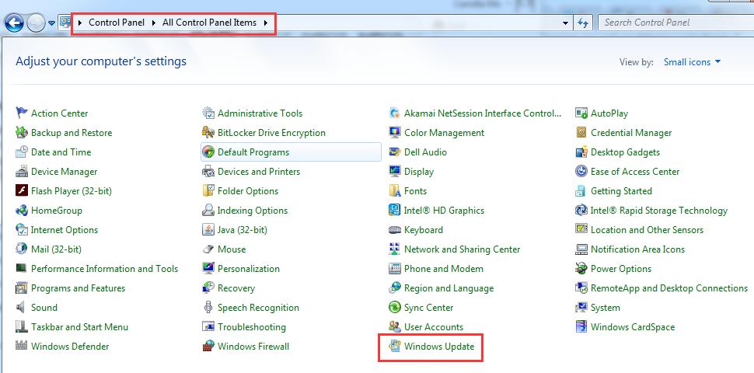Open the Java (32-bit) icon
Viewport: 754px width, 373px height.
tap(208, 230)
